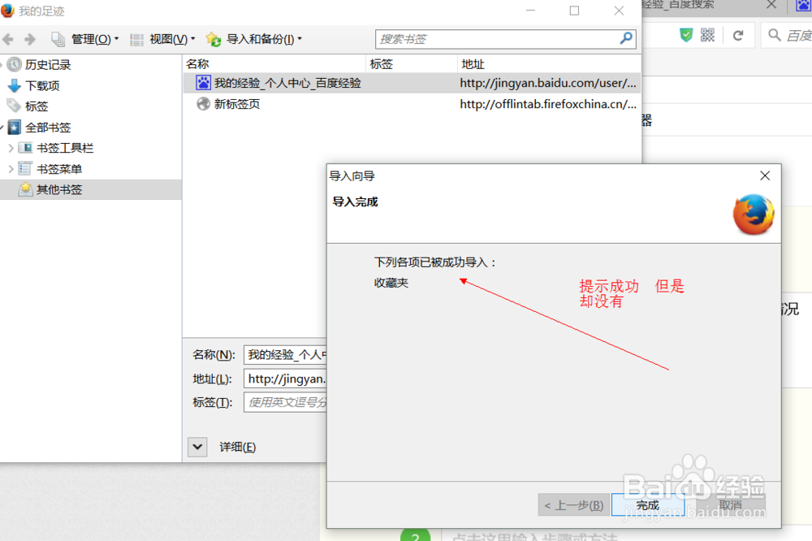The image size is (812, 541).
Task: Collapse the 详细(E) section via its arrow
Action: point(197,447)
